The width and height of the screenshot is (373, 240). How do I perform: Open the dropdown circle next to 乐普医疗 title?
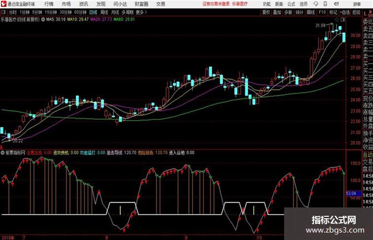[43, 19]
